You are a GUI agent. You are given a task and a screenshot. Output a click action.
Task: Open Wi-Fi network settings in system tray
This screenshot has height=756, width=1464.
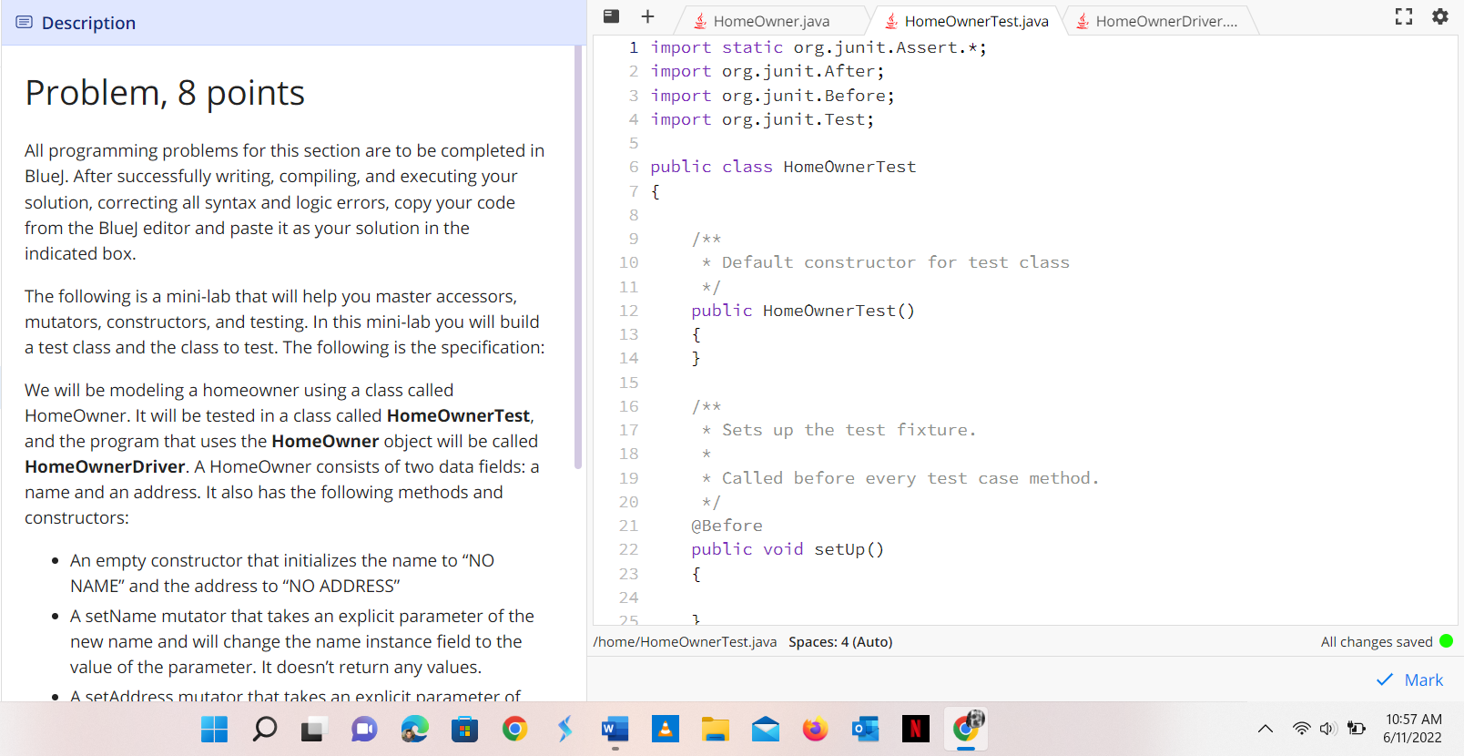(x=1301, y=729)
